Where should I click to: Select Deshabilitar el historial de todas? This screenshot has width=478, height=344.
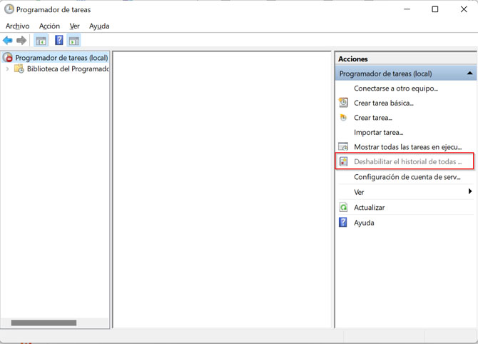[x=407, y=162]
